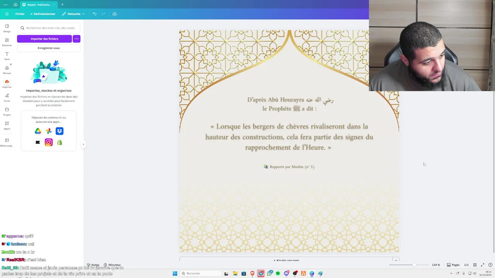The height and width of the screenshot is (278, 495).
Task: Check cloud save status icon
Action: [114, 14]
